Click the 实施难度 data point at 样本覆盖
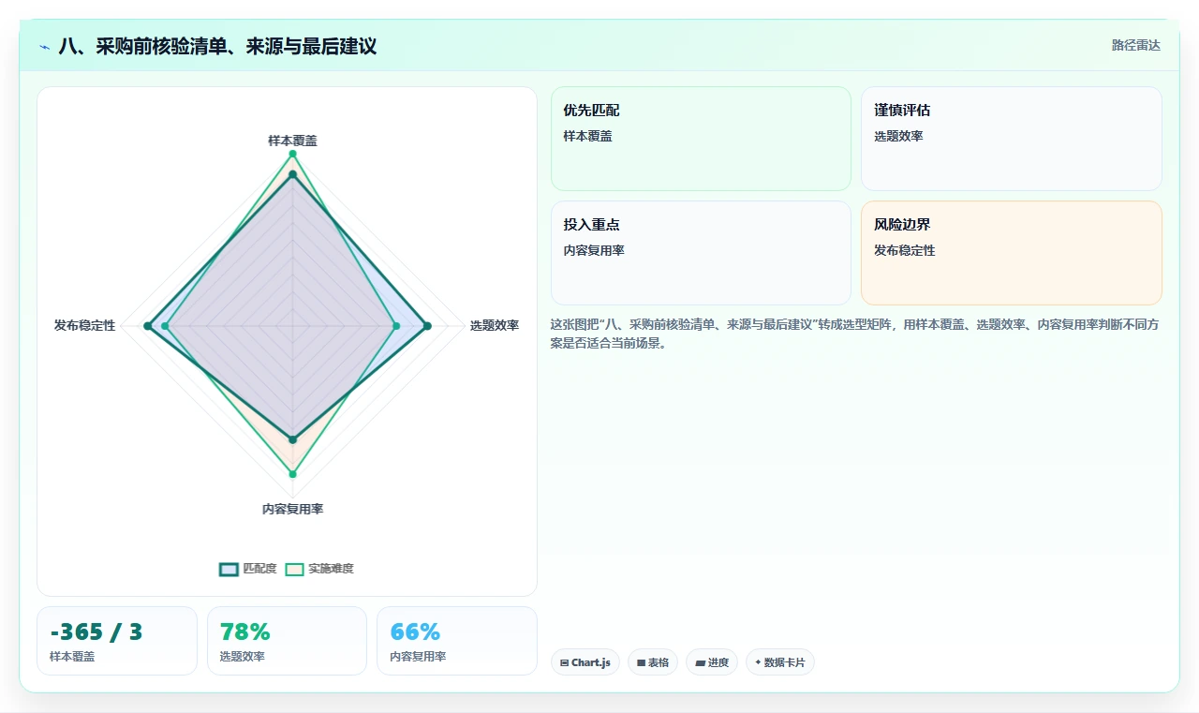 [x=292, y=154]
